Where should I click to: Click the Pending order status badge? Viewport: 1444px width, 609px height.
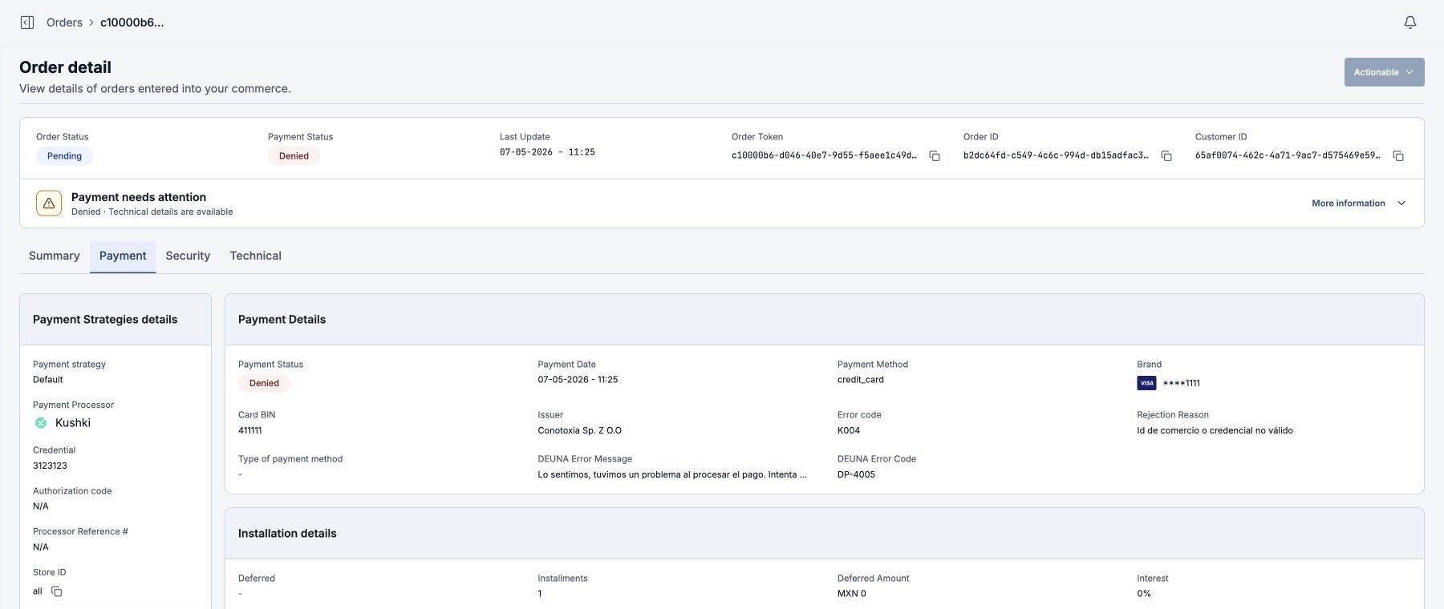click(64, 156)
